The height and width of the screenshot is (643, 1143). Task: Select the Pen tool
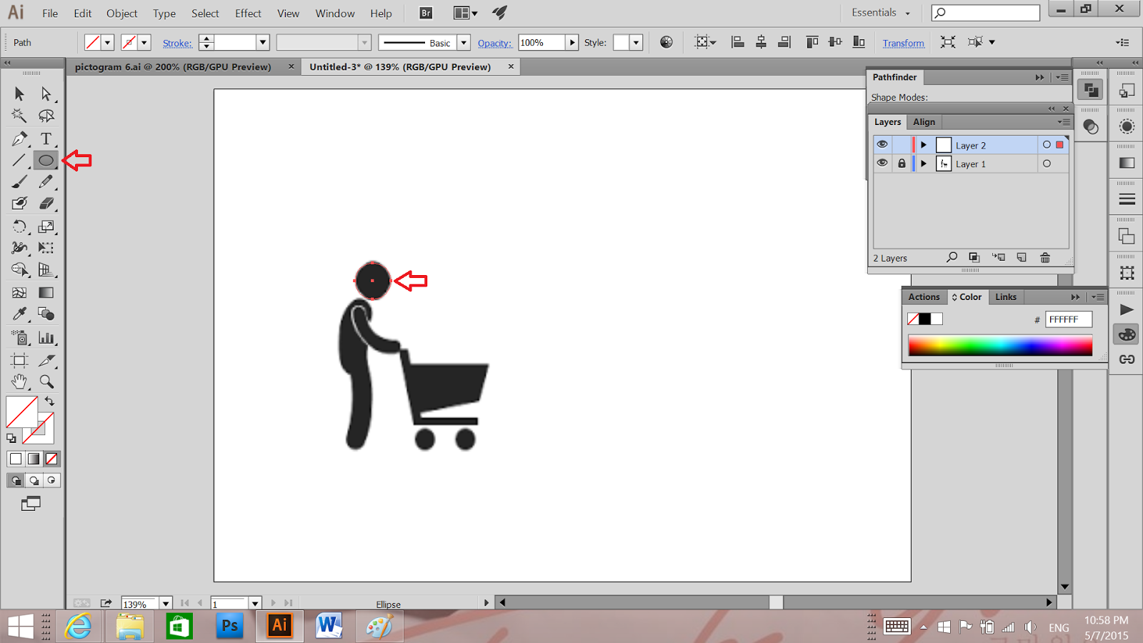coord(19,139)
